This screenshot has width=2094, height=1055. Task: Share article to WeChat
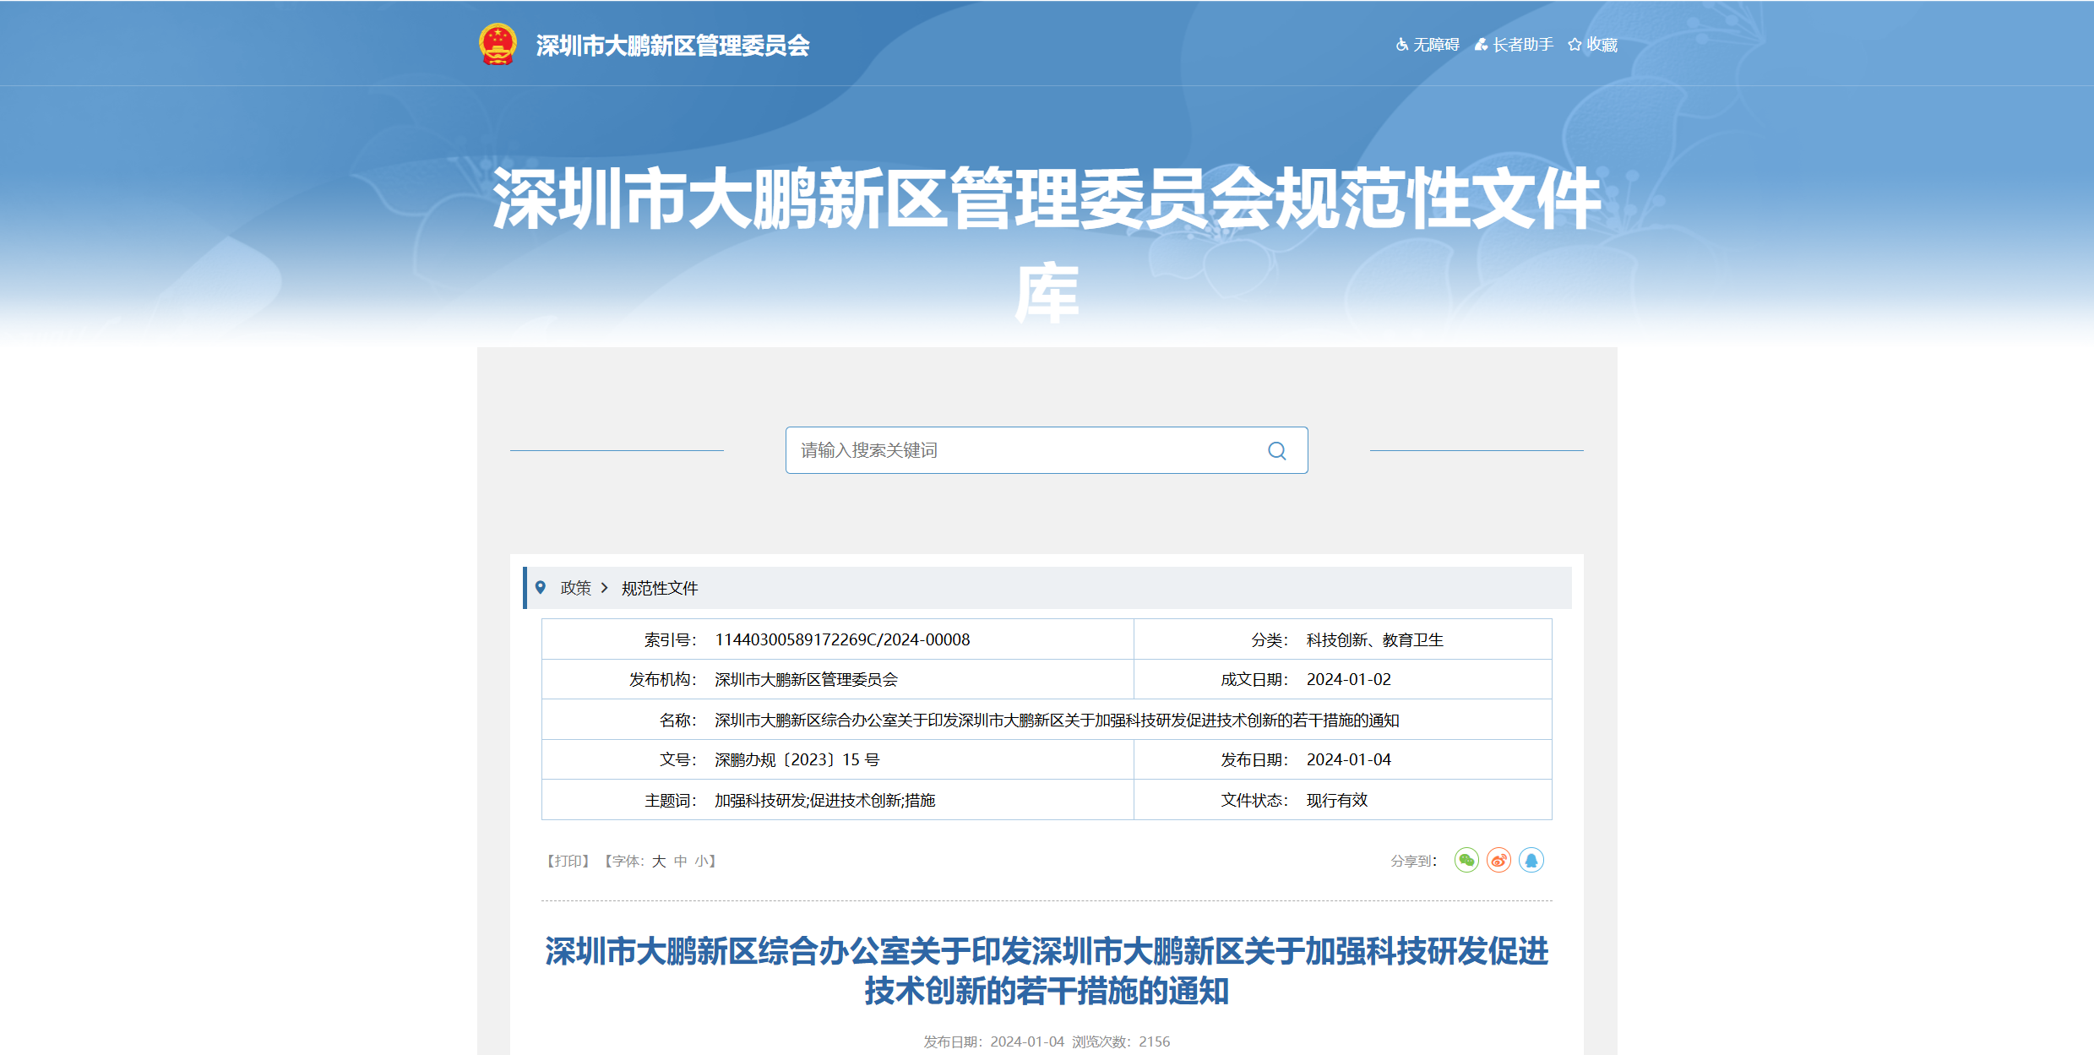tap(1467, 861)
